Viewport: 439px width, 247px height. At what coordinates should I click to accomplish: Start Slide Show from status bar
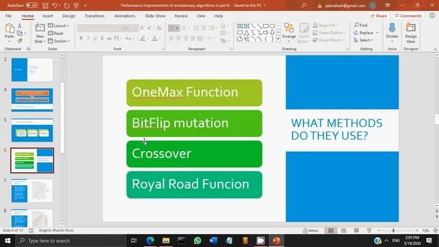tap(369, 231)
